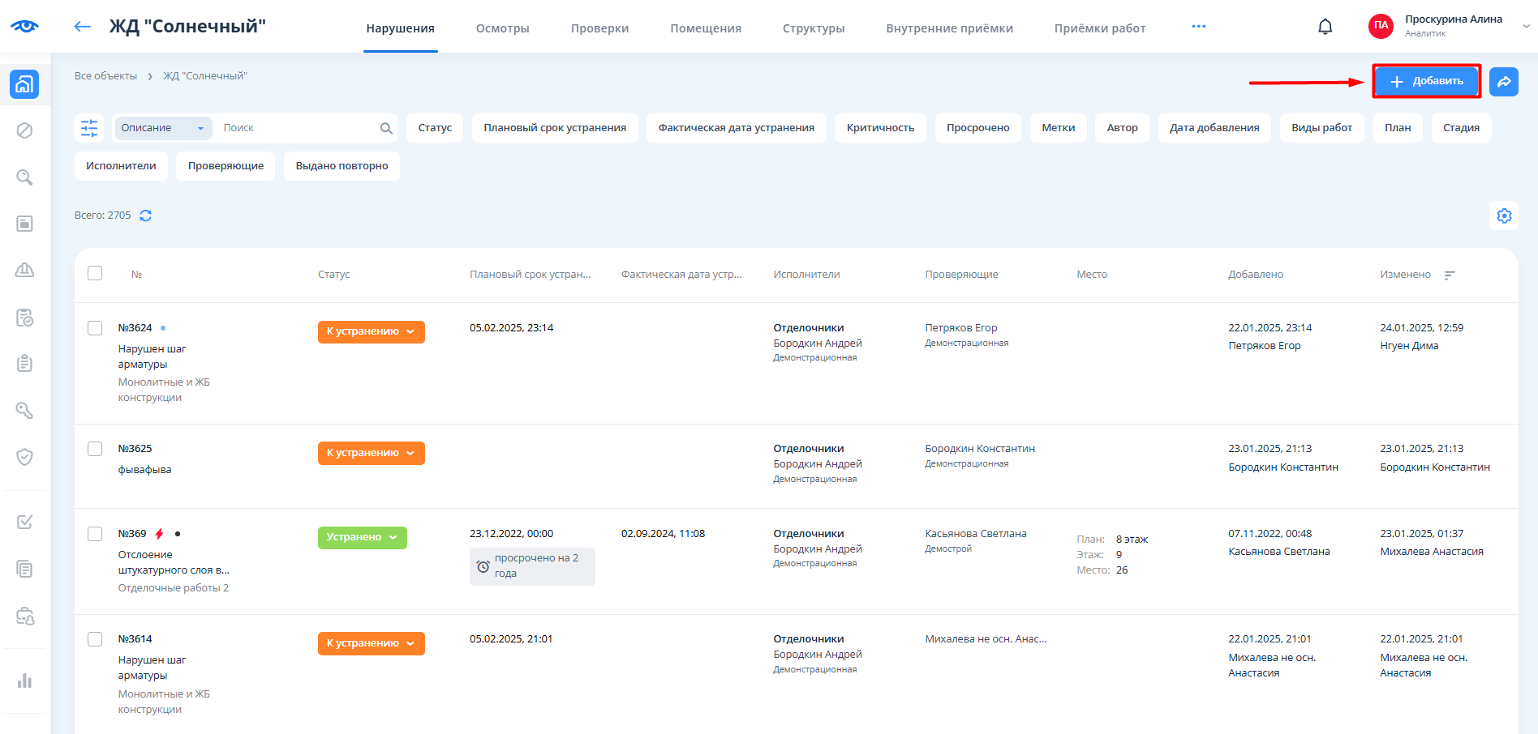Click into the Поиск search field
The width and height of the screenshot is (1538, 734).
tap(296, 128)
